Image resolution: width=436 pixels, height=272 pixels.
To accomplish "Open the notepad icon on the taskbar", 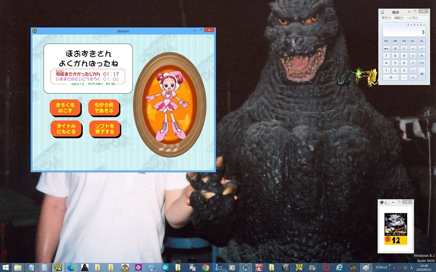I will (x=31, y=268).
